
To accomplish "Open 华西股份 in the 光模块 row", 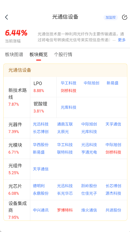I will pyautogui.click(x=41, y=145).
